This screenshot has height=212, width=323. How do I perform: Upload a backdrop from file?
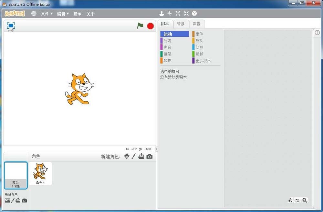(x=18, y=200)
